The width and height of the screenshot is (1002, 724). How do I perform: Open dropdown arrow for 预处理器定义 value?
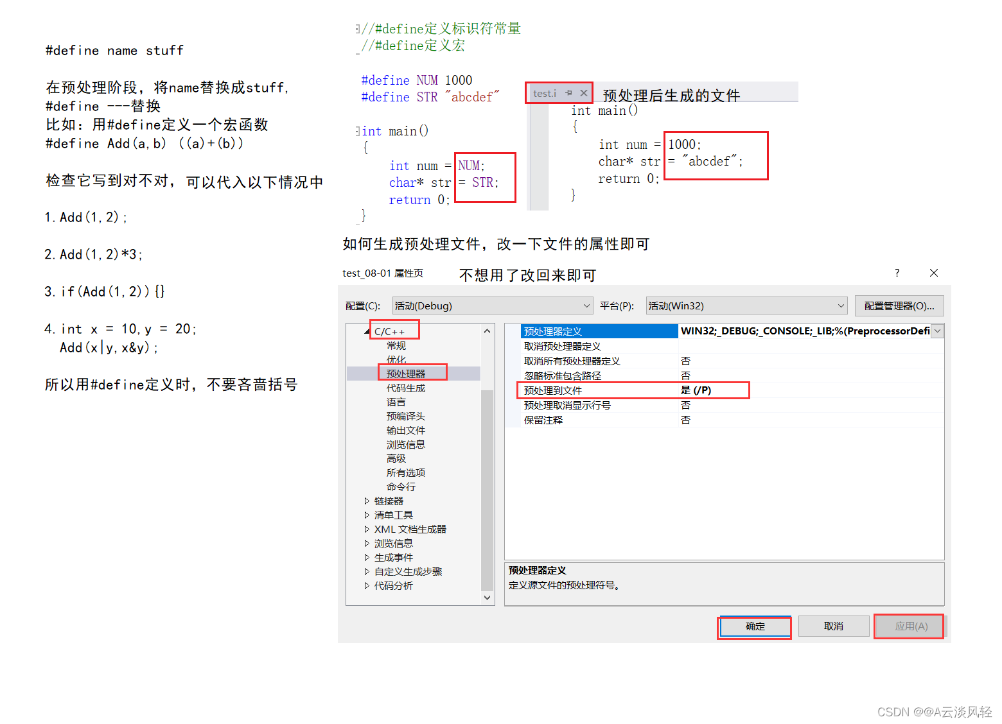(x=938, y=331)
